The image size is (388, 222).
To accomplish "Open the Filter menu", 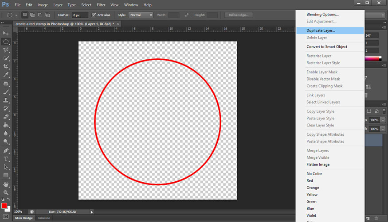I will point(101,5).
